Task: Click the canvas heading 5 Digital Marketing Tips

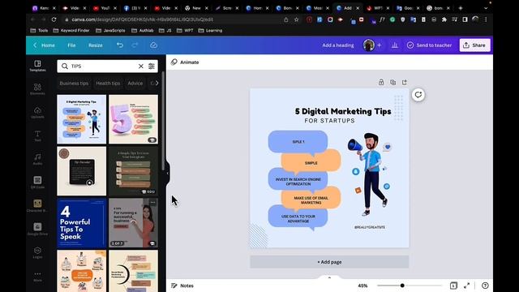Action: click(343, 111)
